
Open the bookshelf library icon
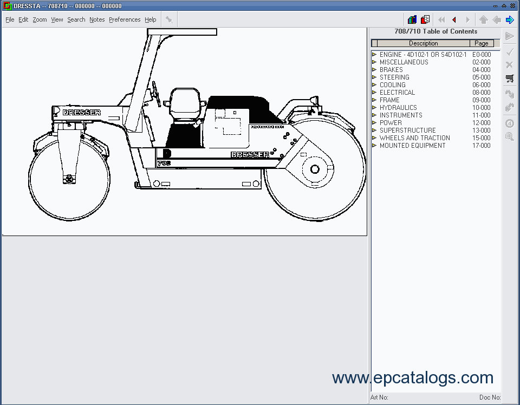412,19
